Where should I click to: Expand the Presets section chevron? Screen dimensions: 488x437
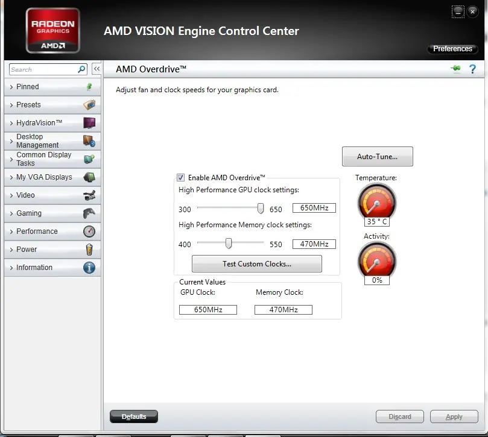(x=11, y=105)
